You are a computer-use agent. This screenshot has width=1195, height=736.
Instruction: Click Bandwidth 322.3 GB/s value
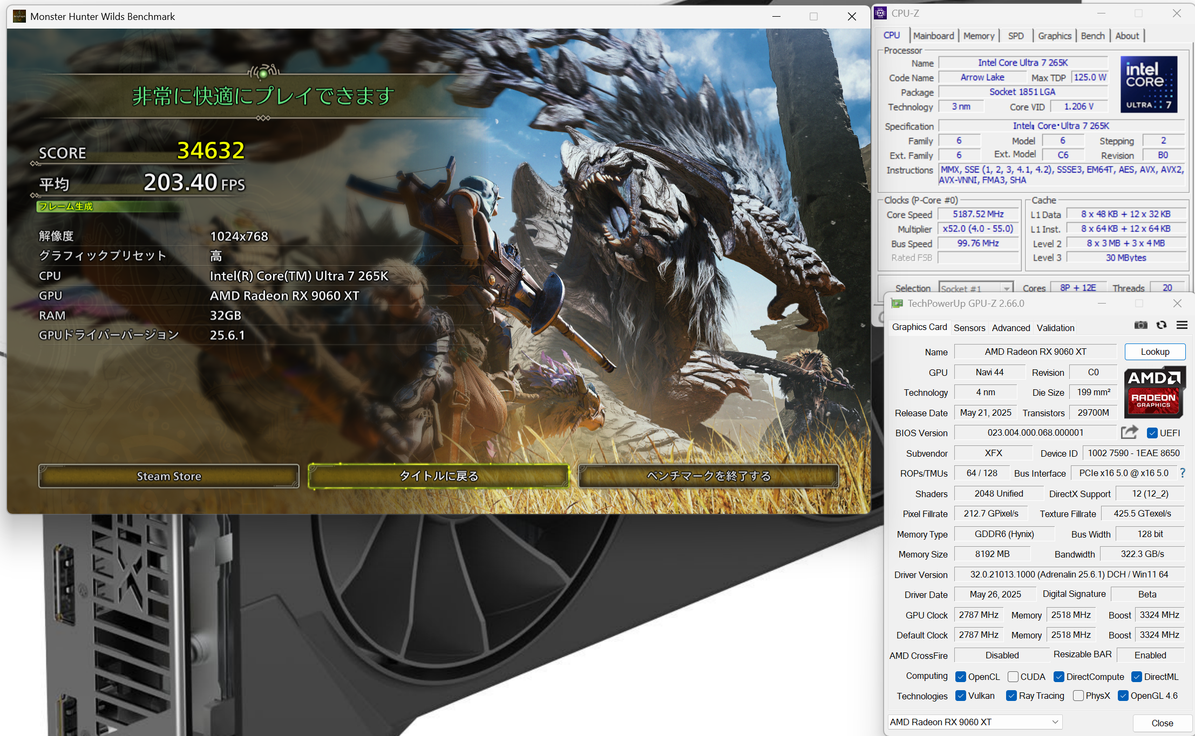coord(1142,554)
